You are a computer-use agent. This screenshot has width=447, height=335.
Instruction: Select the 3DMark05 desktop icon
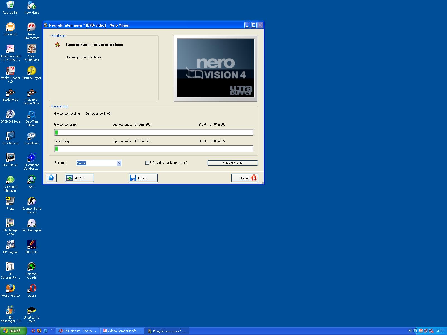[10, 29]
